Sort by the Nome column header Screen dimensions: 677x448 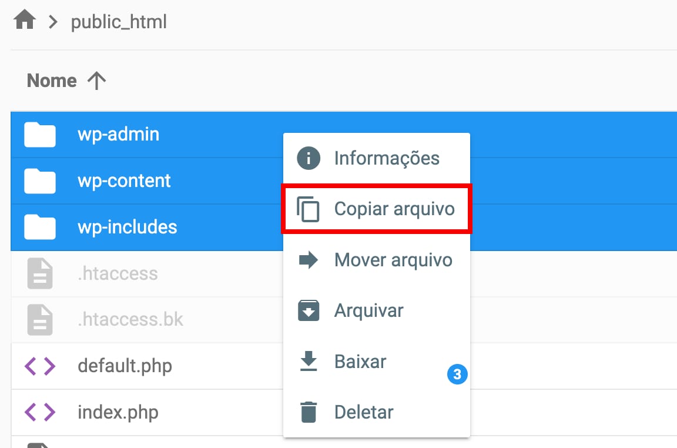tap(52, 81)
